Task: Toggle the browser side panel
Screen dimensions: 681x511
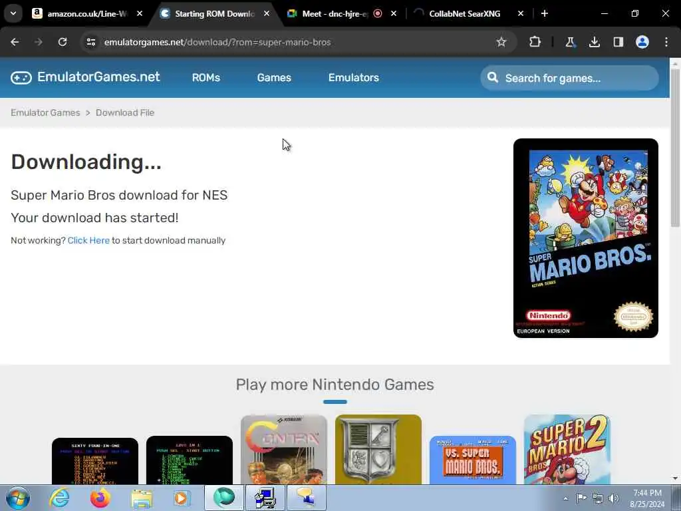Action: pyautogui.click(x=618, y=42)
